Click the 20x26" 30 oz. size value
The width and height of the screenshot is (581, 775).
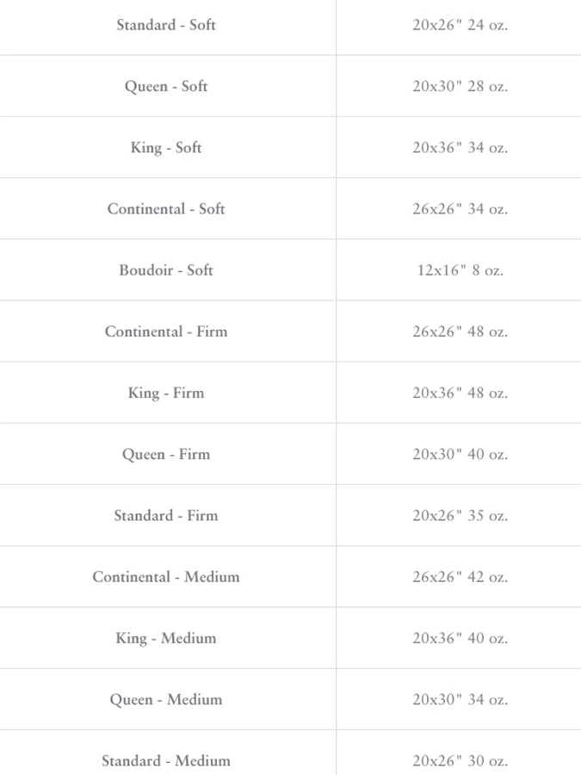(460, 760)
